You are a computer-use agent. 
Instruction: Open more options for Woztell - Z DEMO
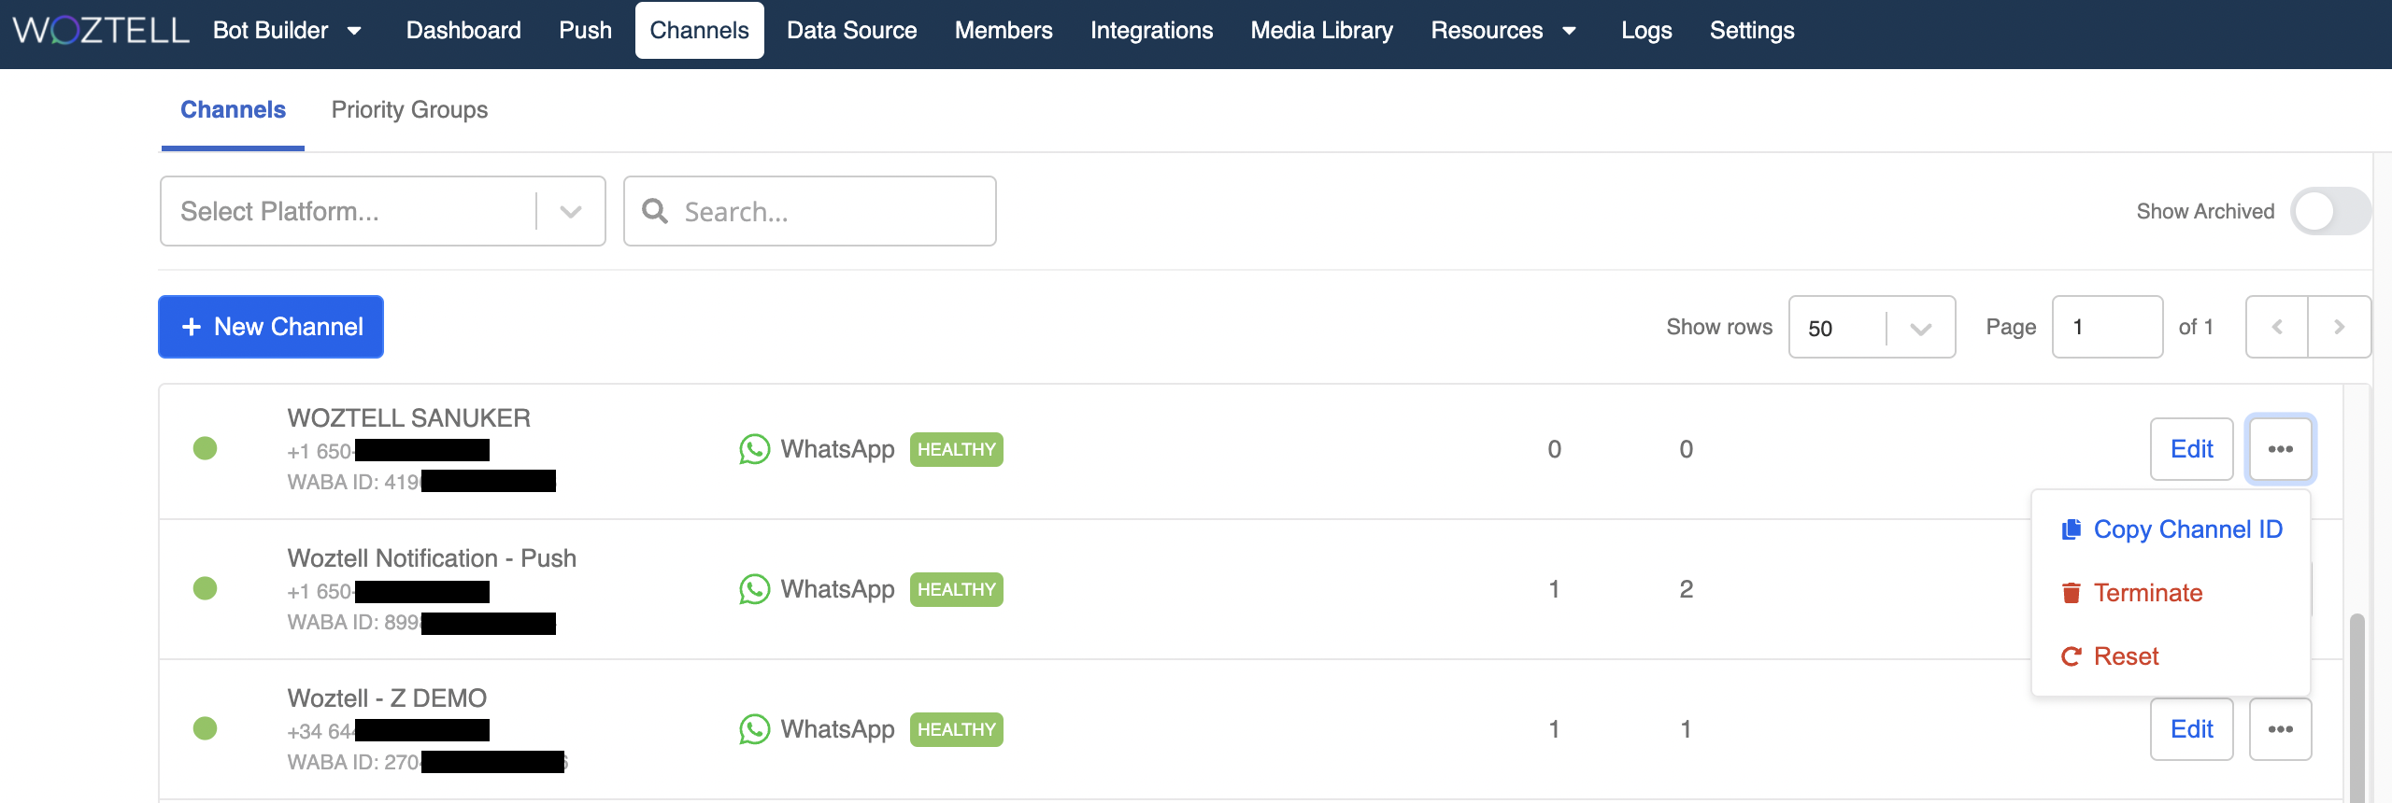[x=2281, y=729]
